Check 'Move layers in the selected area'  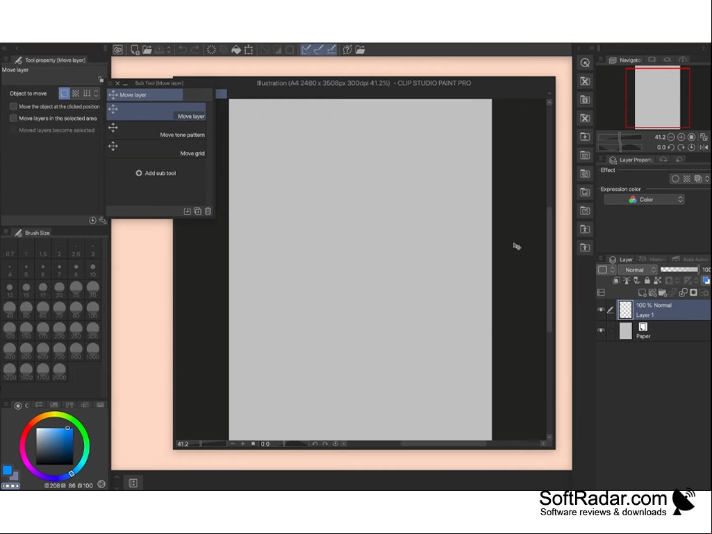point(13,118)
